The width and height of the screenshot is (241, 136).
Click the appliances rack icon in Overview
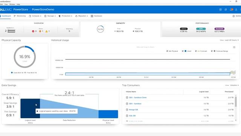[11, 31]
